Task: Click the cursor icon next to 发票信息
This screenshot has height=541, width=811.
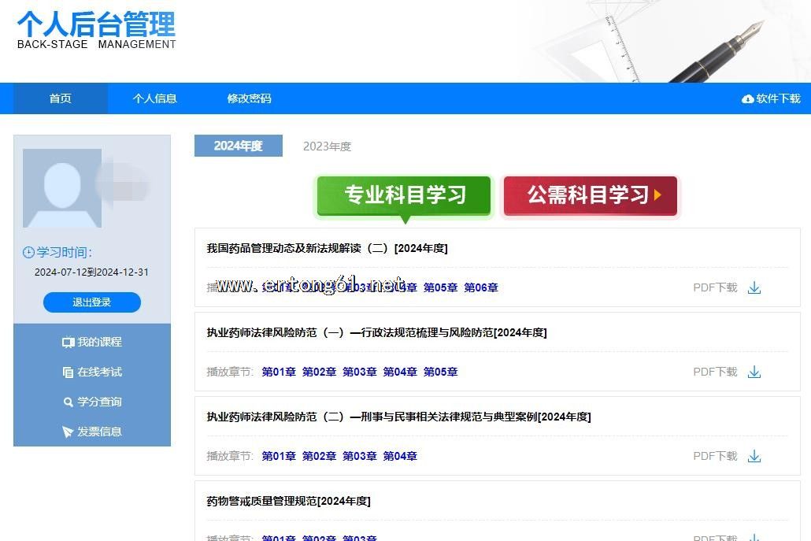Action: pos(68,432)
